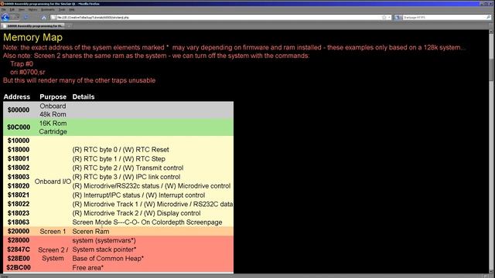The height and width of the screenshot is (278, 495).
Task: Click address $0C000
Action: pos(19,127)
